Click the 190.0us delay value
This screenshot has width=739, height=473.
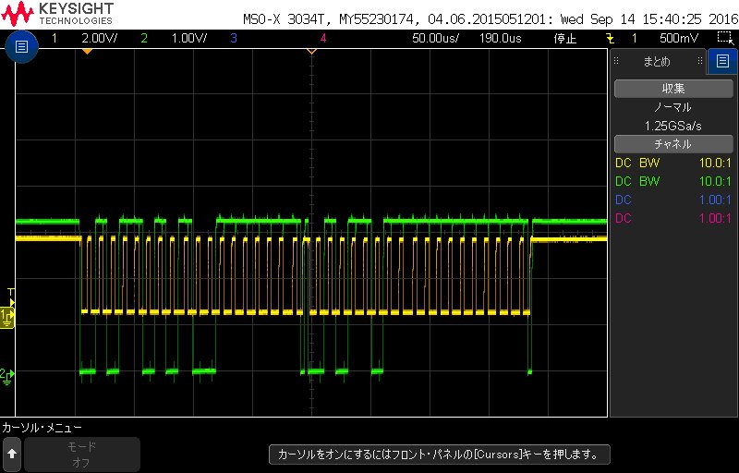coord(500,38)
